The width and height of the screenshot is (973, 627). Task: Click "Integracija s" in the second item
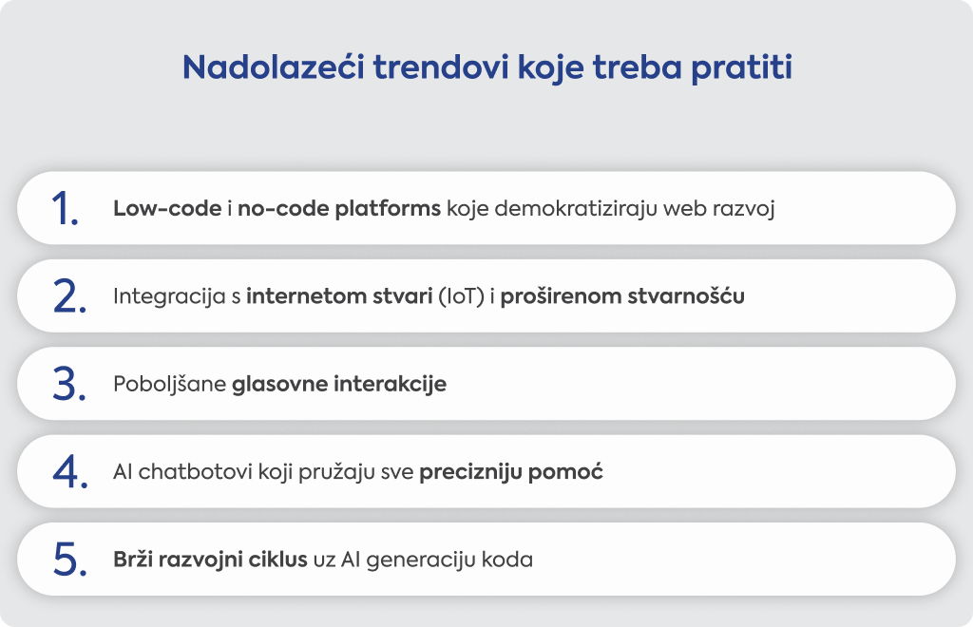point(176,297)
